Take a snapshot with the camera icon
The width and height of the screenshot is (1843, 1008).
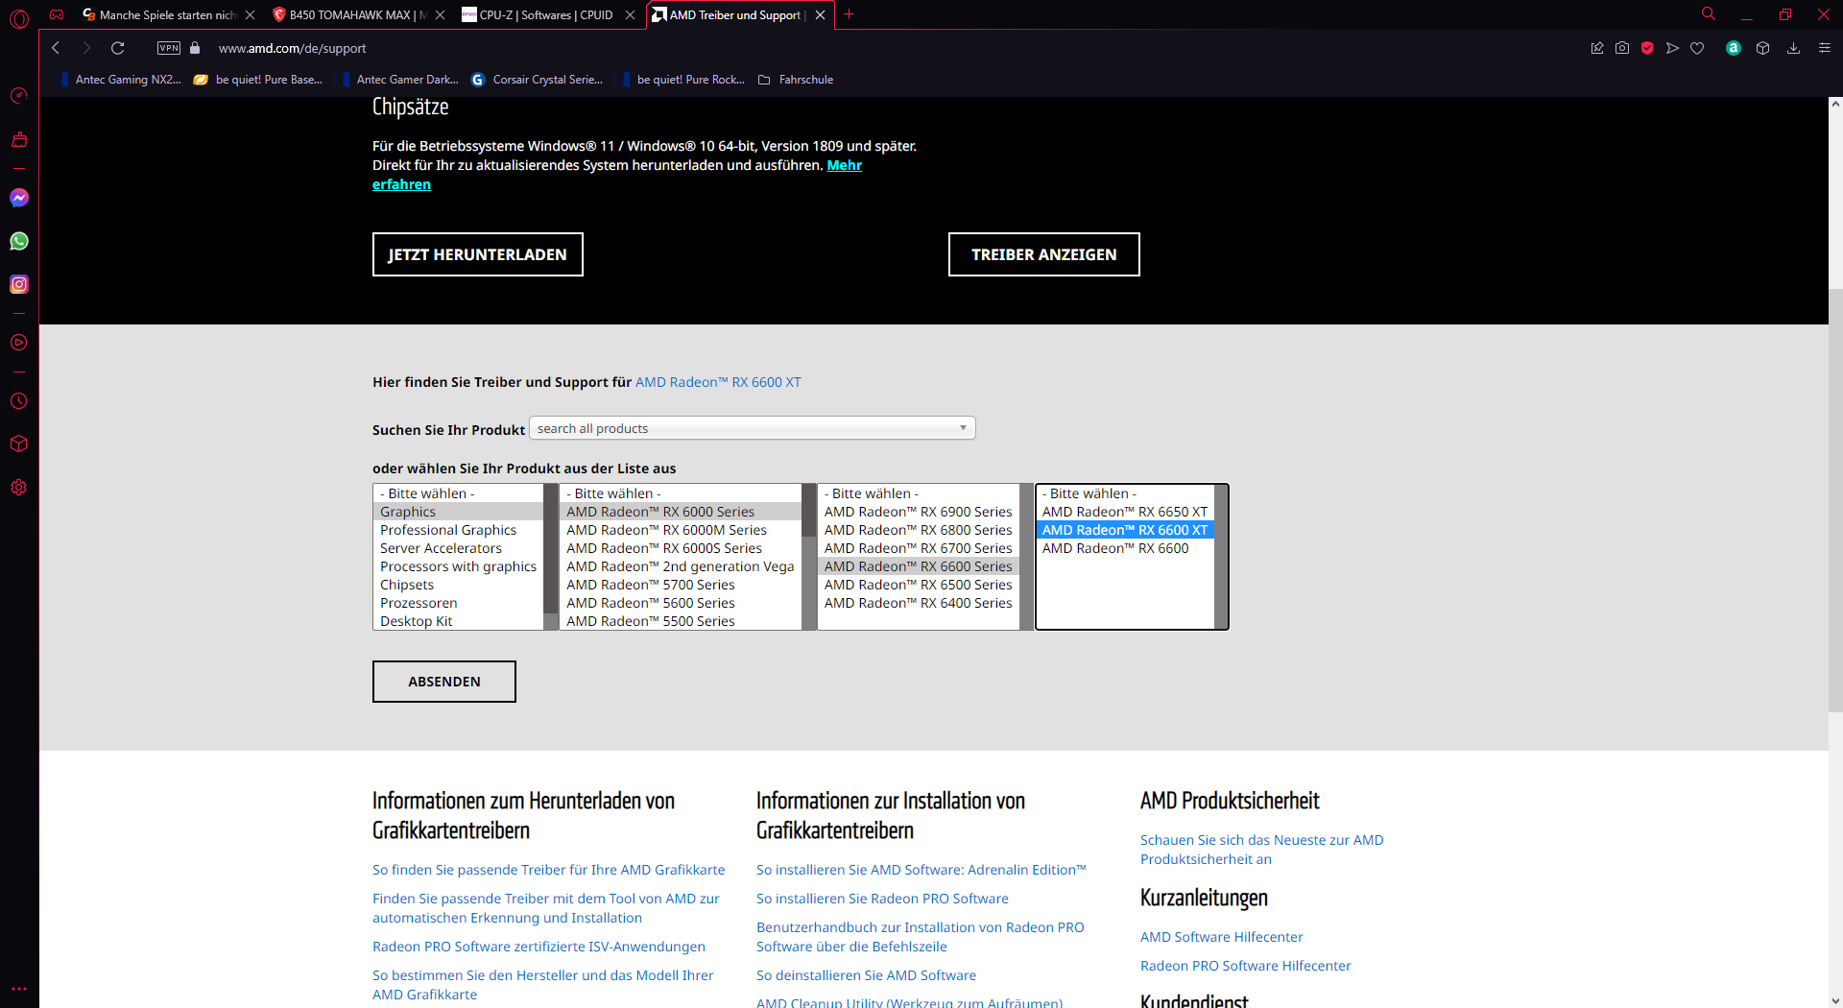(1622, 48)
